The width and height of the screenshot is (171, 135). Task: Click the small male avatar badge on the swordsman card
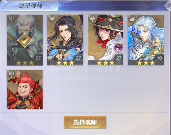pyautogui.click(x=78, y=48)
